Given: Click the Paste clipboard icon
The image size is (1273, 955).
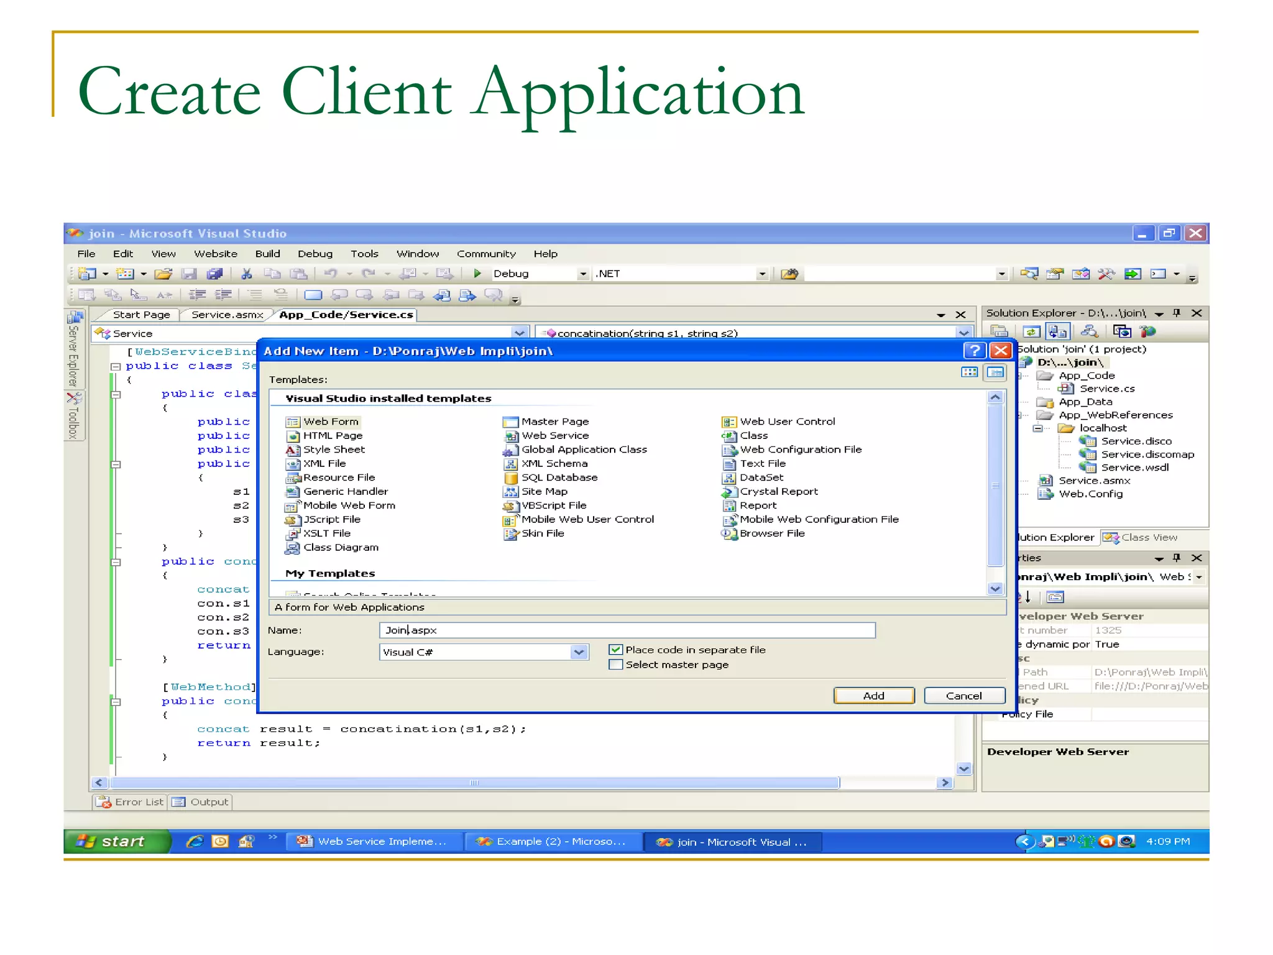Looking at the screenshot, I should pyautogui.click(x=299, y=274).
